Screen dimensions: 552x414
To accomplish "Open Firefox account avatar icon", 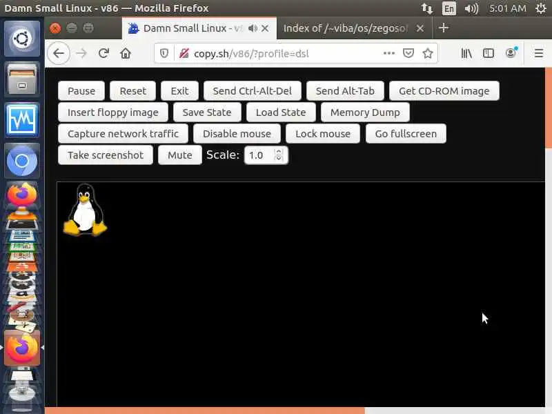I will 511,53.
